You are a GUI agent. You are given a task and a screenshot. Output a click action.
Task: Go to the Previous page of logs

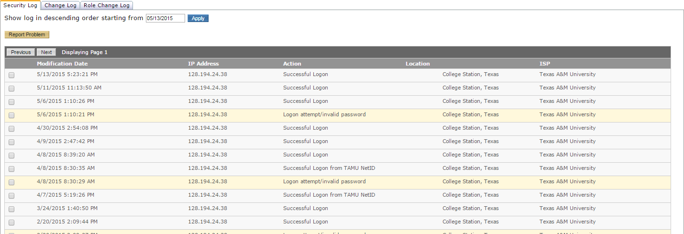21,52
